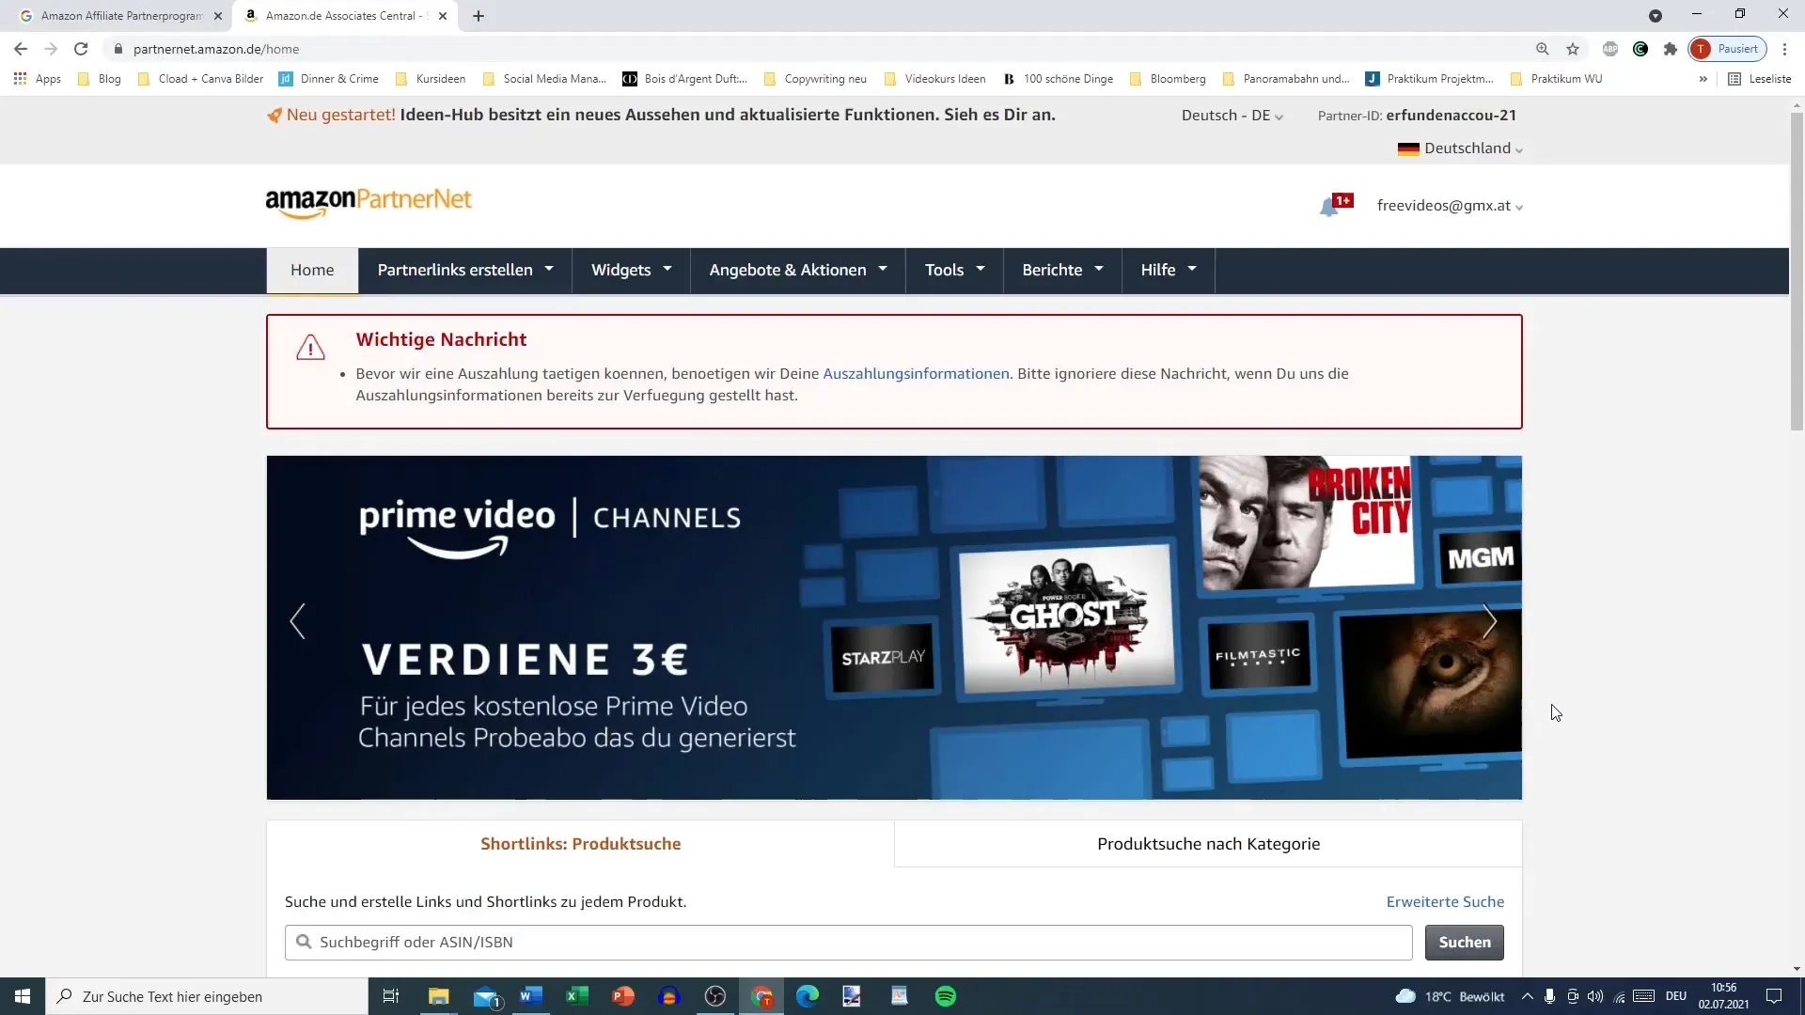Click the browser address bar
This screenshot has width=1805, height=1015.
pyautogui.click(x=818, y=49)
